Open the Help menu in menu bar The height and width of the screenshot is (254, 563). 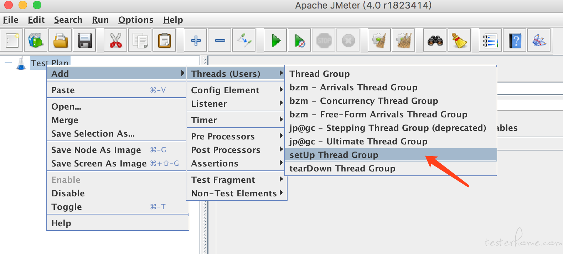point(173,20)
